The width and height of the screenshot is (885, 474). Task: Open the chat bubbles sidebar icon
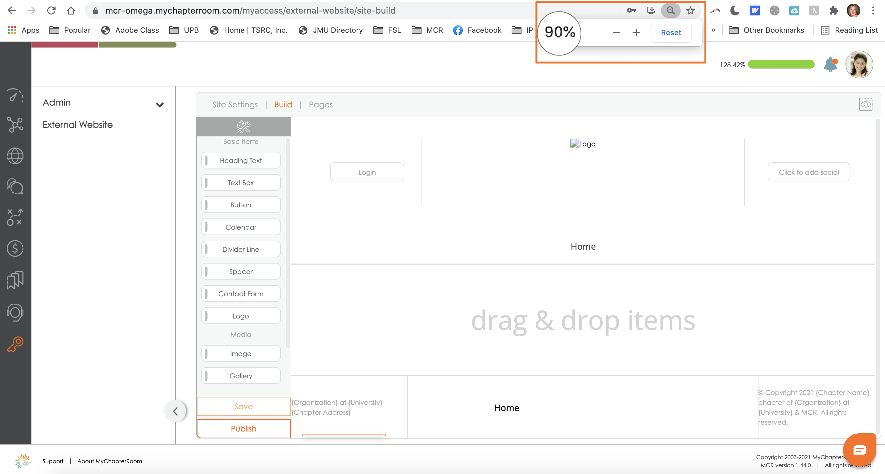tap(15, 186)
